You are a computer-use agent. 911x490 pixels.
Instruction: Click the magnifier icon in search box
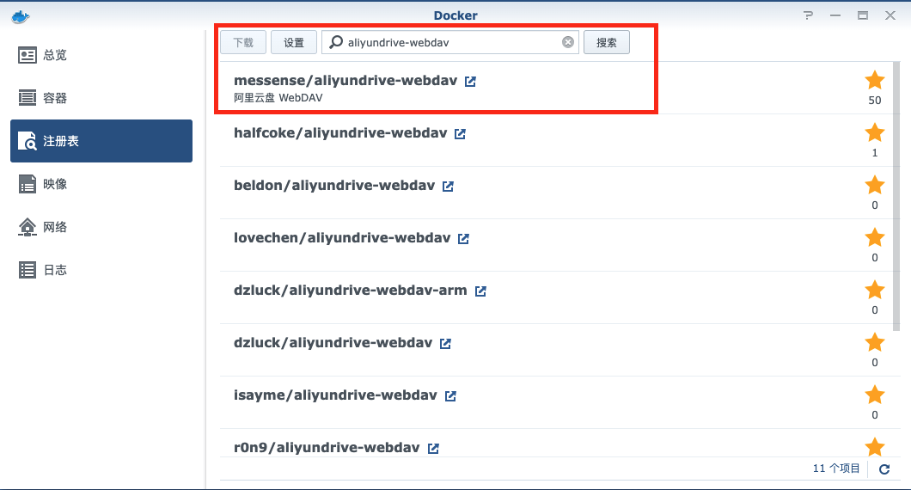point(336,42)
